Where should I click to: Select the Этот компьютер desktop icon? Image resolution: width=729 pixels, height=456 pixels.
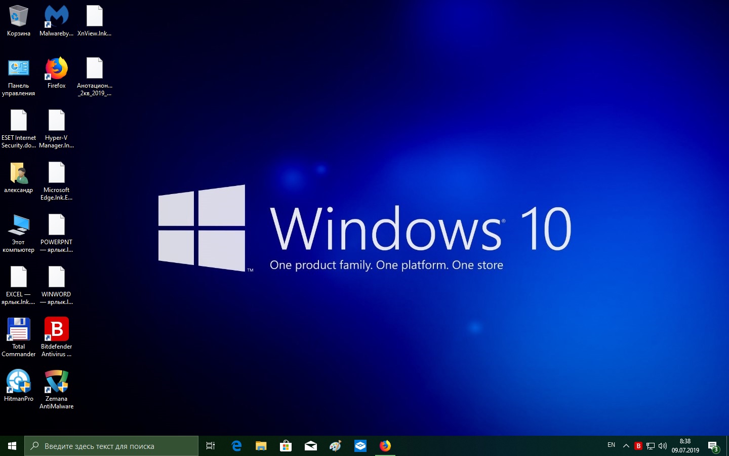click(x=19, y=225)
